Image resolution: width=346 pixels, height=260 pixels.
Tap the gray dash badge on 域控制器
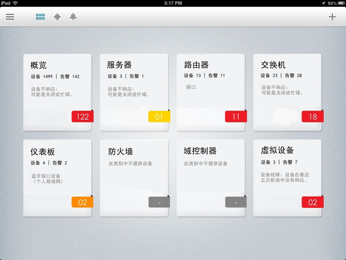coord(236,202)
